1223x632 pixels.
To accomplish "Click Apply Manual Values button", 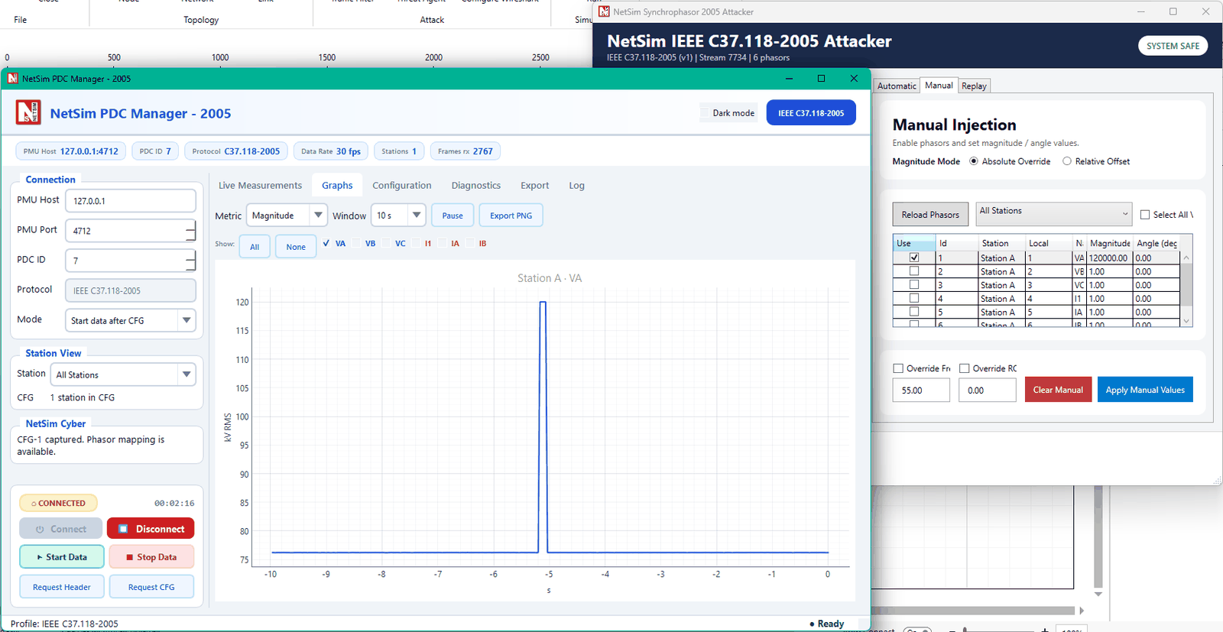I will [x=1145, y=390].
